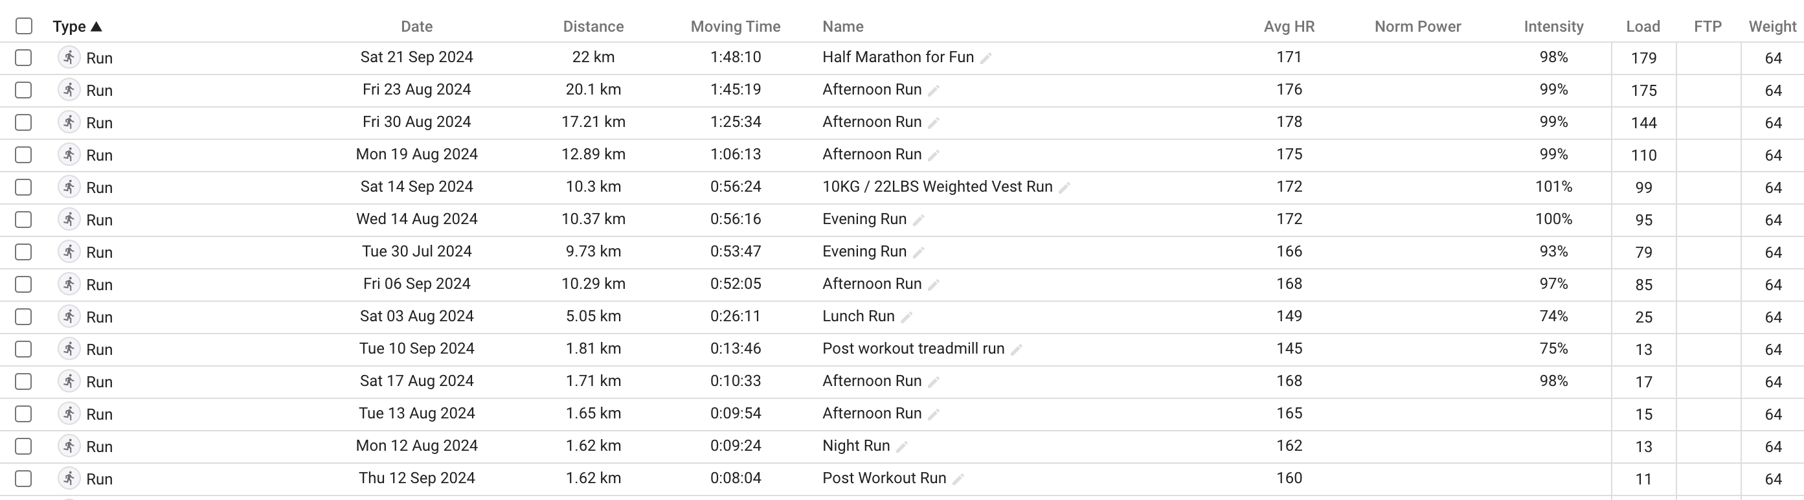Click pencil icon next to Night Run
This screenshot has height=500, width=1804.
902,447
